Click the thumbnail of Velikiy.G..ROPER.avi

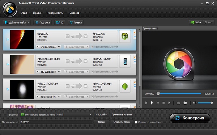[22, 89]
